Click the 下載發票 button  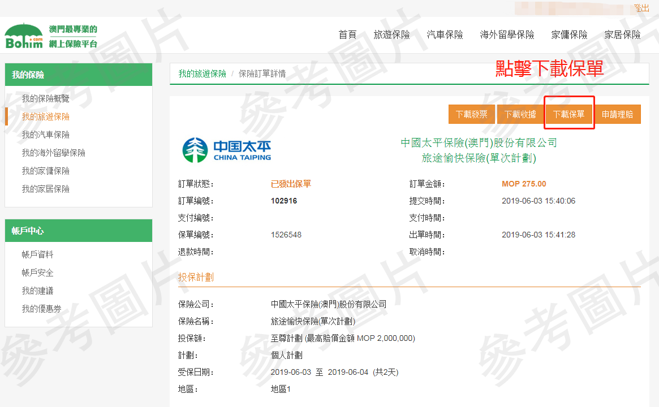472,114
